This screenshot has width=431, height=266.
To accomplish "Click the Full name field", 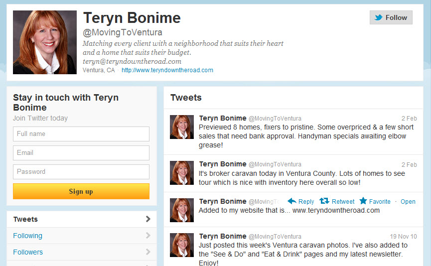I will [81, 134].
